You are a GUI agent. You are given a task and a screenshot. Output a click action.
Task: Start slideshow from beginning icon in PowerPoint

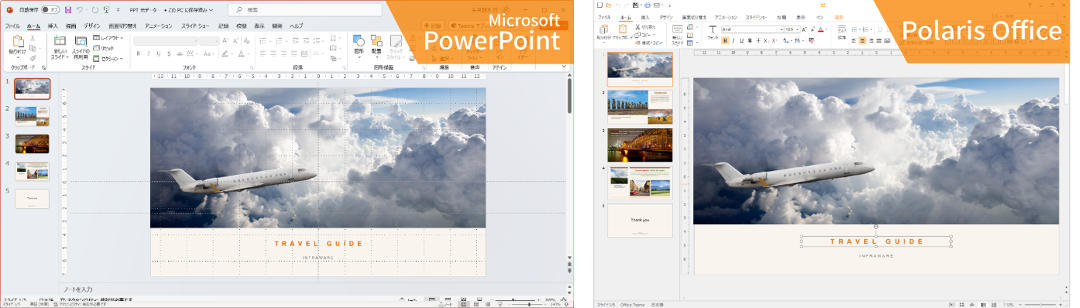pyautogui.click(x=106, y=10)
